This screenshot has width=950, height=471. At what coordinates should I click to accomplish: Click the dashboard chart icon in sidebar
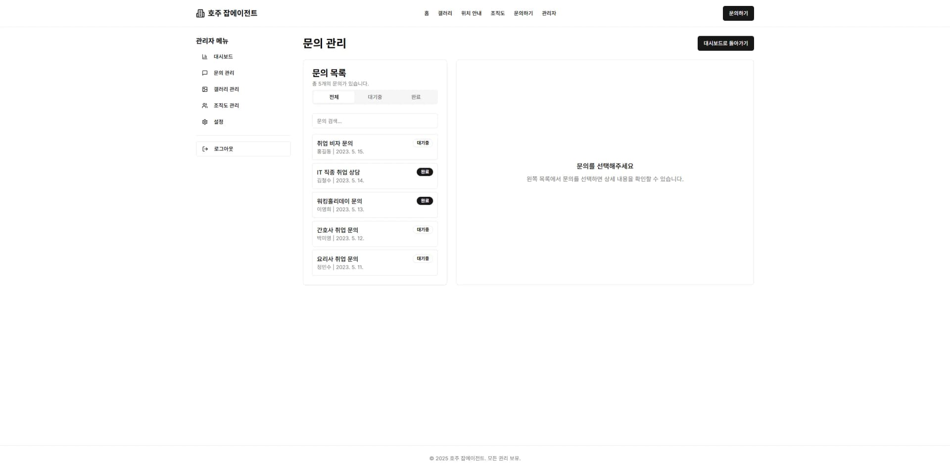coord(205,57)
